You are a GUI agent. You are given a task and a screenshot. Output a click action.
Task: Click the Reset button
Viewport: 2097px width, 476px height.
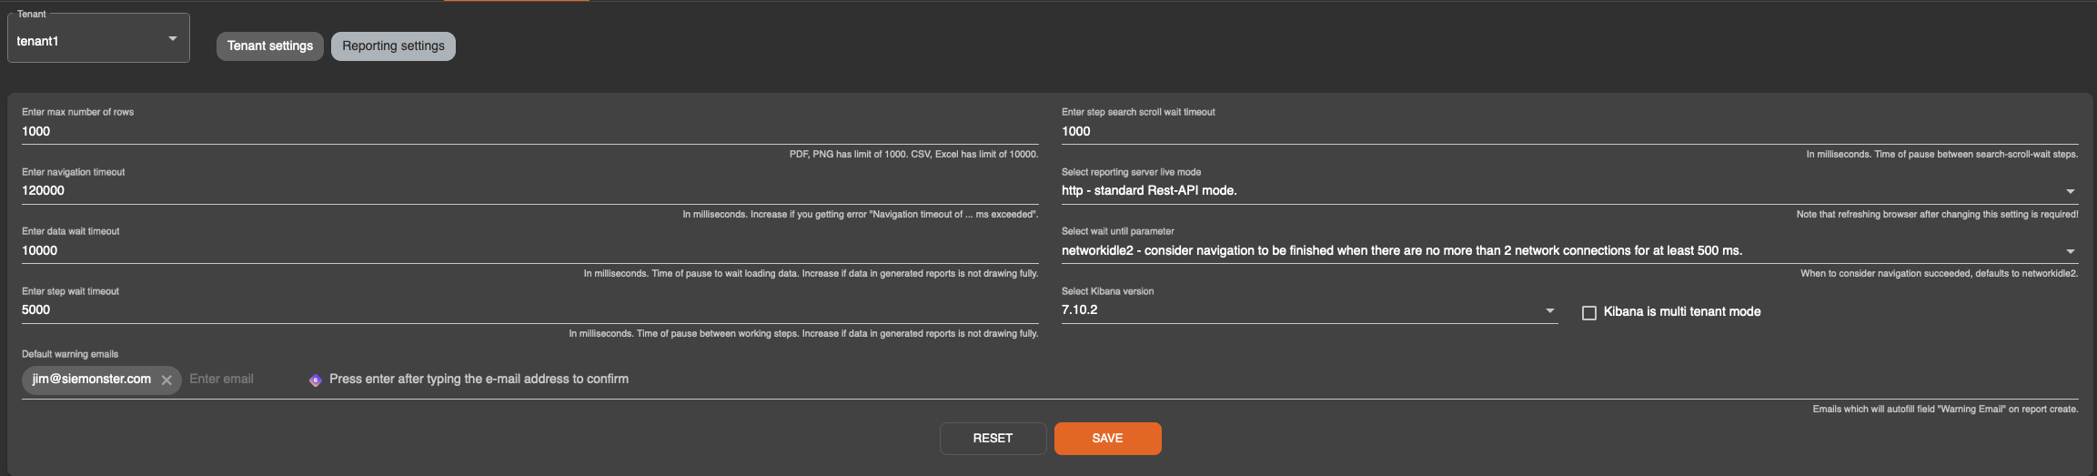[993, 439]
